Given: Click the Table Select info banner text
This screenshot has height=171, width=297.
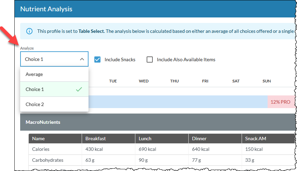Looking at the screenshot, I should click(x=165, y=31).
